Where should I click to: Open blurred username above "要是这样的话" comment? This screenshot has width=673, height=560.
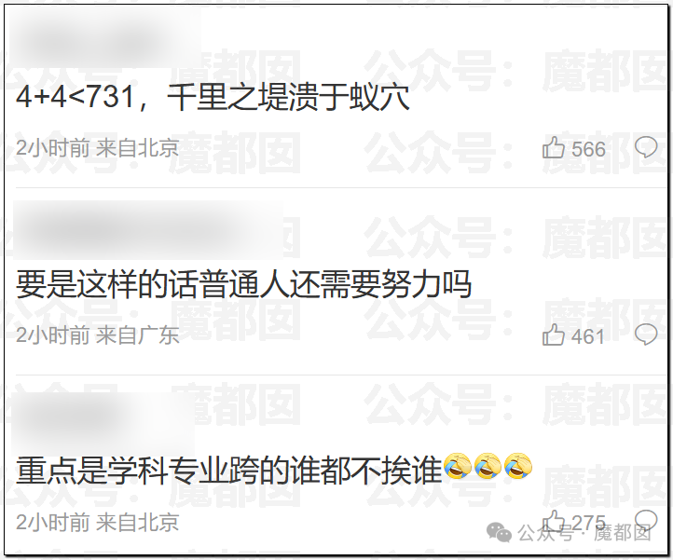pyautogui.click(x=148, y=230)
